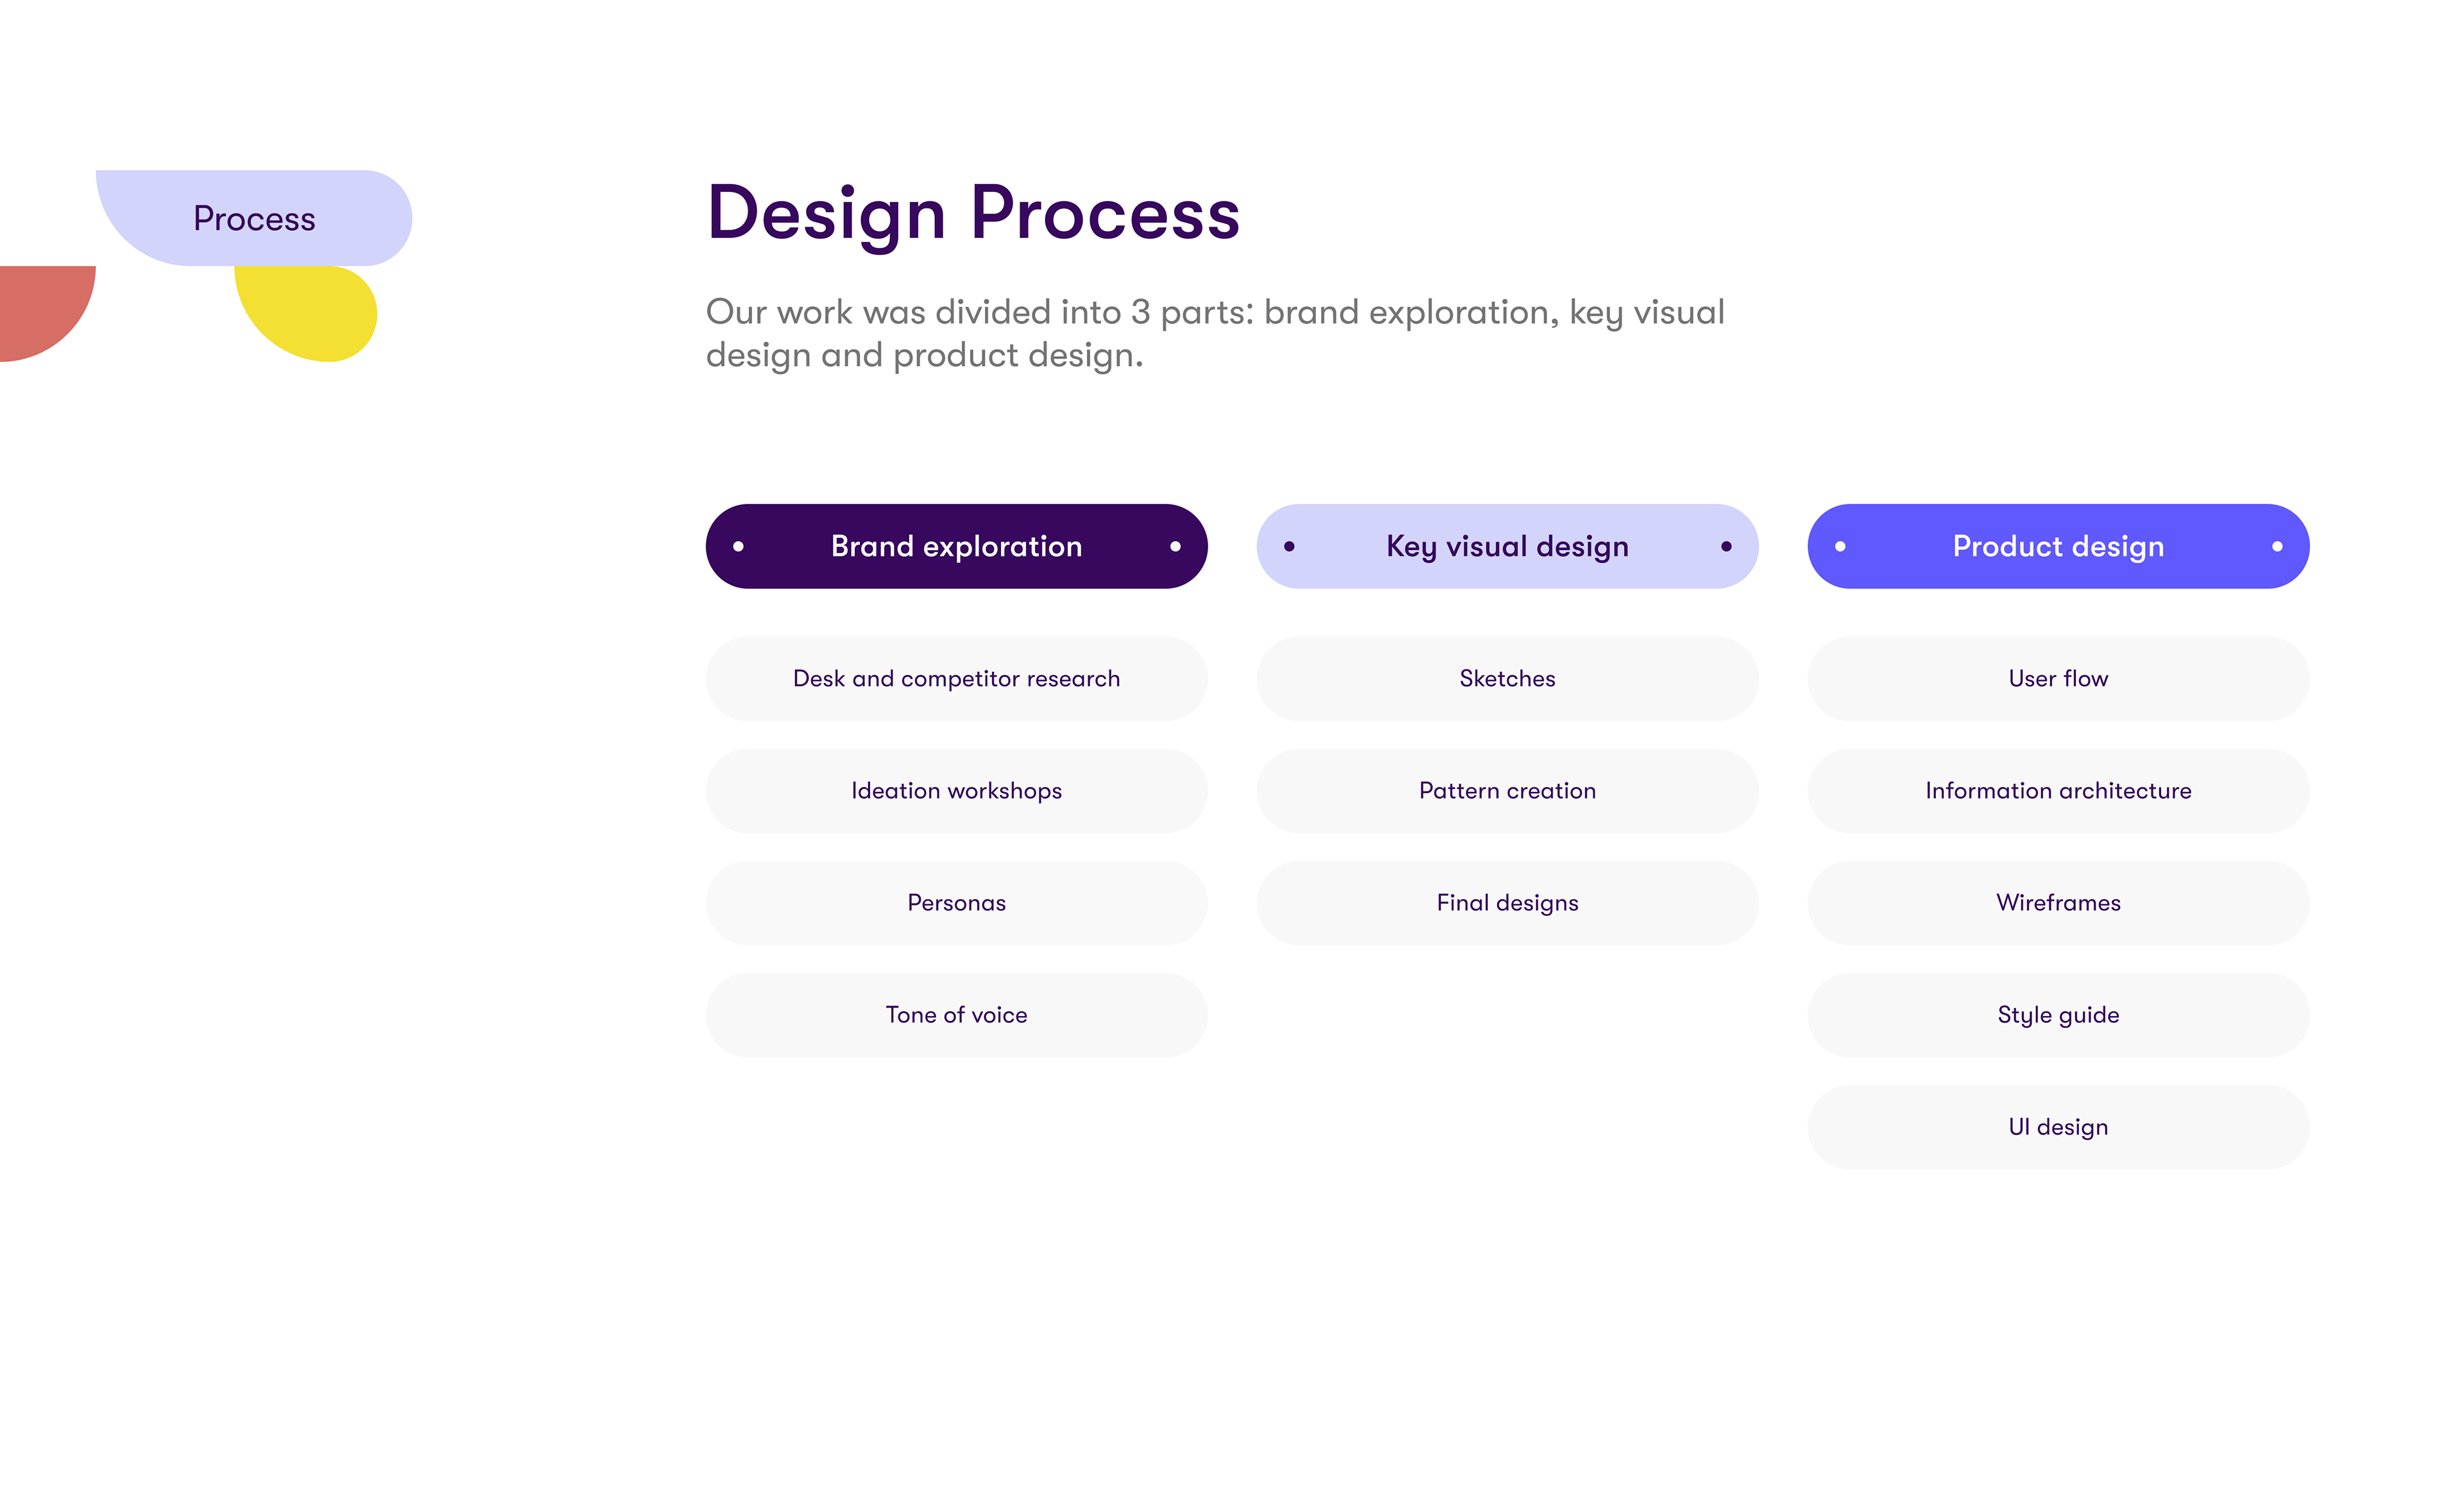This screenshot has width=2464, height=1512.
Task: Choose the Personas item
Action: [x=956, y=903]
